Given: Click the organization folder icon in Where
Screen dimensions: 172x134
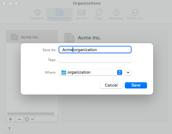Looking at the screenshot, I should click(64, 72).
